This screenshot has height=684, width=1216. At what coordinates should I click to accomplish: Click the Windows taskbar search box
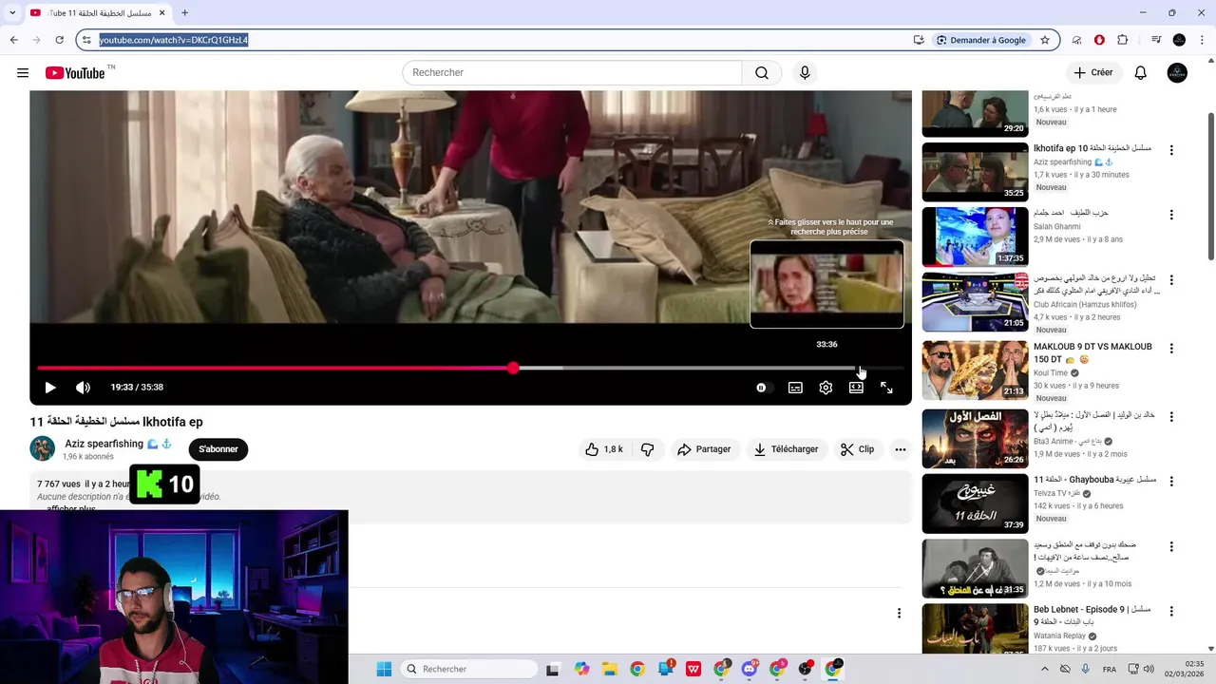pos(469,669)
